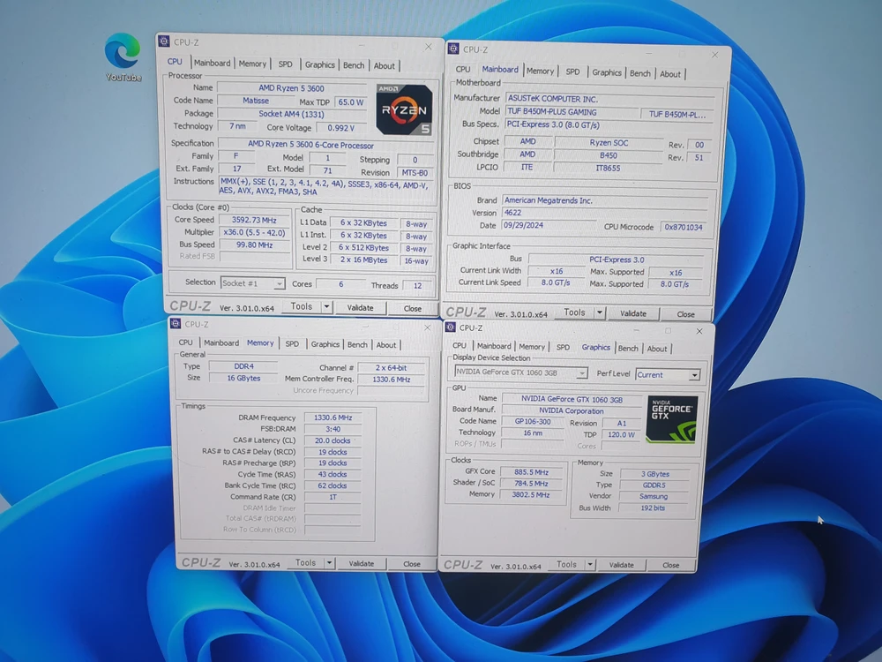The width and height of the screenshot is (882, 662).
Task: Click the CPU-Z icon in the CPU window title bar
Action: (x=164, y=41)
